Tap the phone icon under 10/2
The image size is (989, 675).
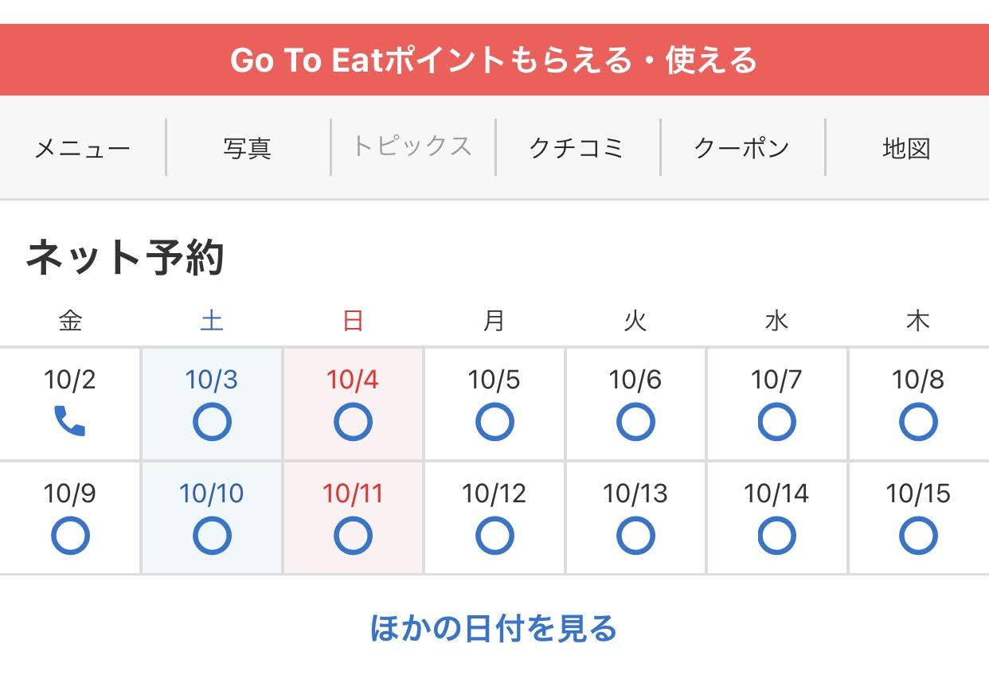click(x=70, y=421)
